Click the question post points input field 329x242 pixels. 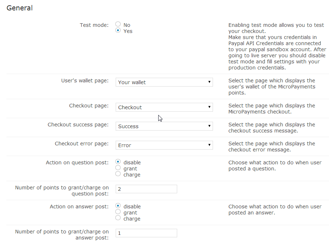click(146, 189)
